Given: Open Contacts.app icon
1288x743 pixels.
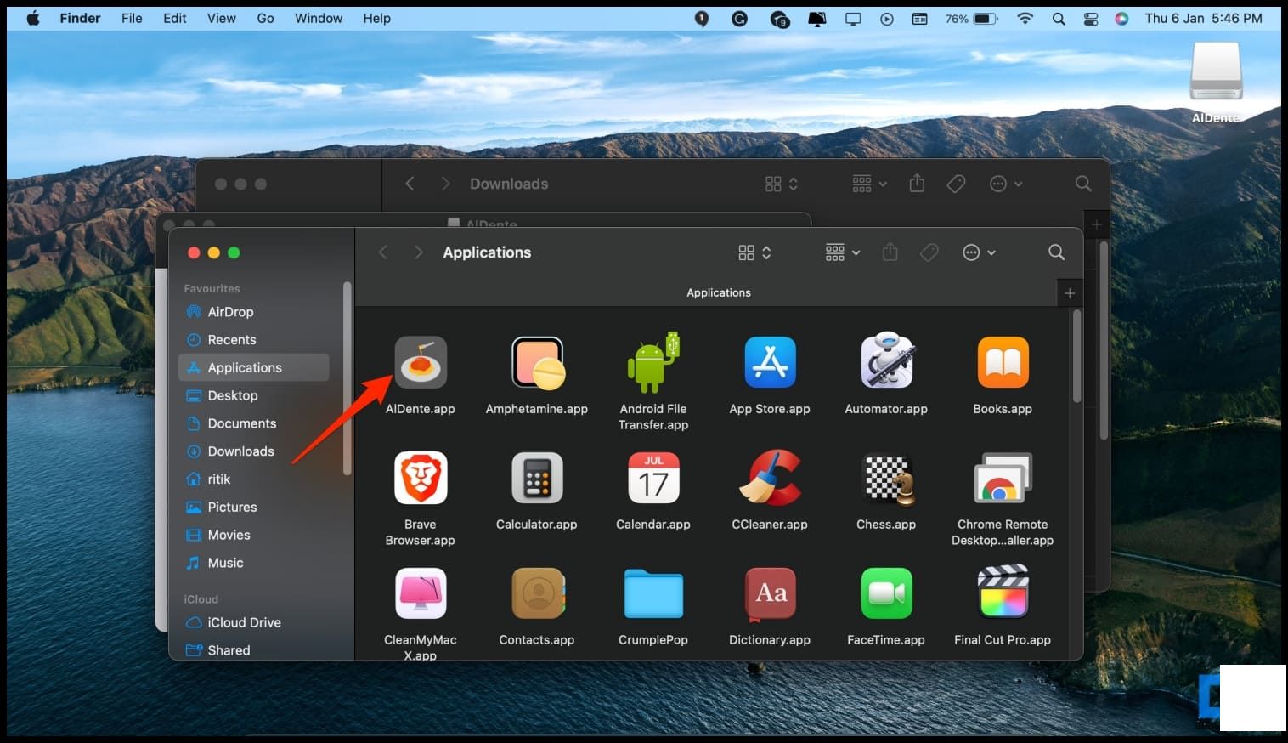Looking at the screenshot, I should pos(537,593).
